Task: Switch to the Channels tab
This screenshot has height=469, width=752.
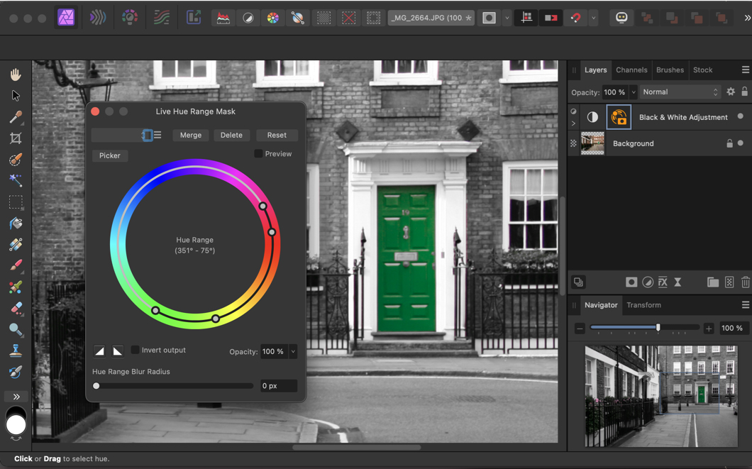Action: pos(631,70)
